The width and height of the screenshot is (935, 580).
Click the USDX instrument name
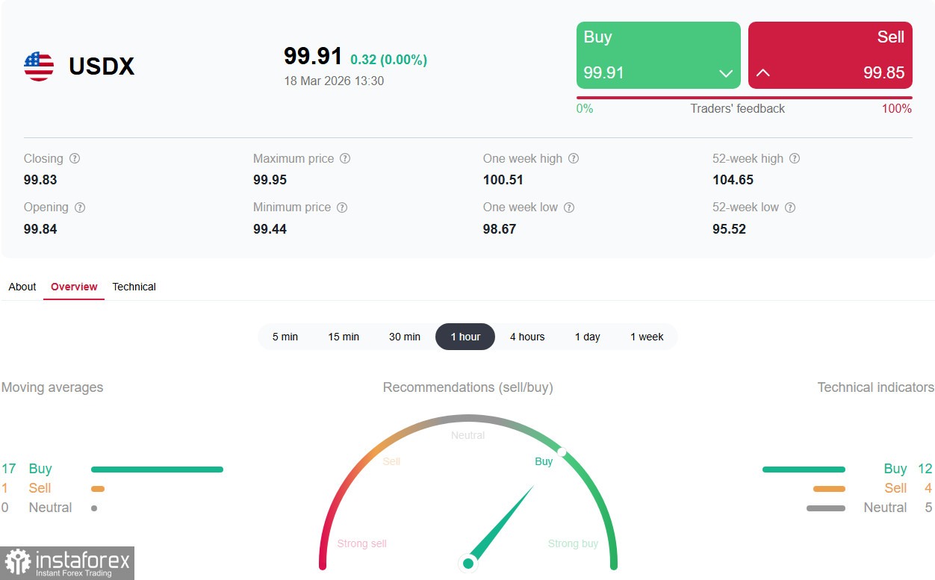point(102,66)
